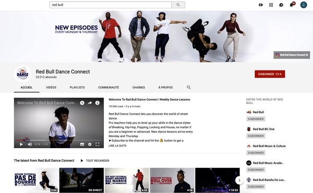Open video player settings gear
The width and height of the screenshot is (313, 193).
pos(90,144)
